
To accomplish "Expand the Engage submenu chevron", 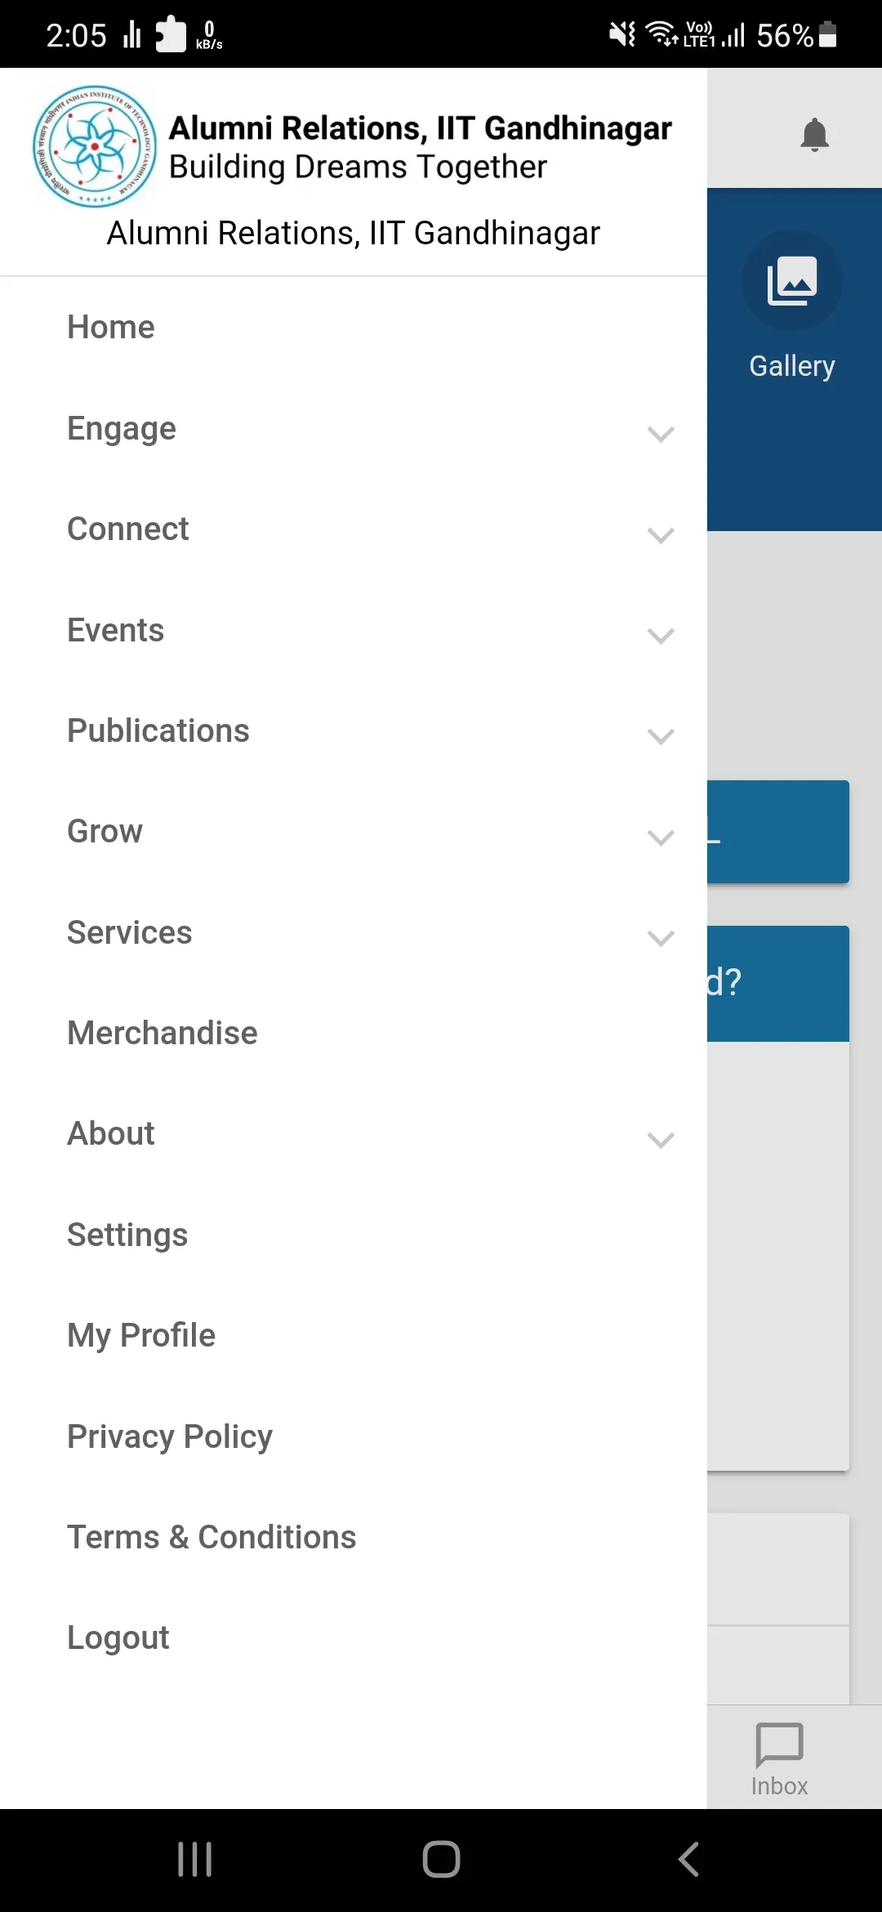I will point(661,434).
